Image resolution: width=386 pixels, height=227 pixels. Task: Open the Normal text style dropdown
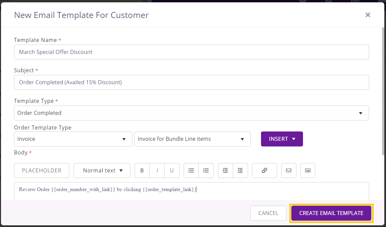click(x=102, y=170)
